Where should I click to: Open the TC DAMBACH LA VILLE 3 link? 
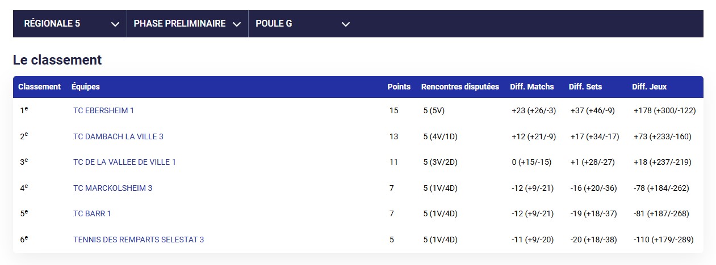coord(118,136)
